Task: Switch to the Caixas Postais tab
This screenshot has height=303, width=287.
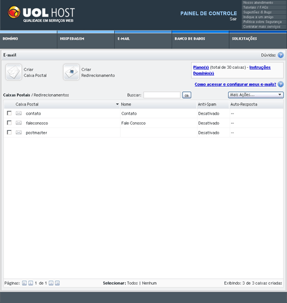Action: pyautogui.click(x=17, y=95)
